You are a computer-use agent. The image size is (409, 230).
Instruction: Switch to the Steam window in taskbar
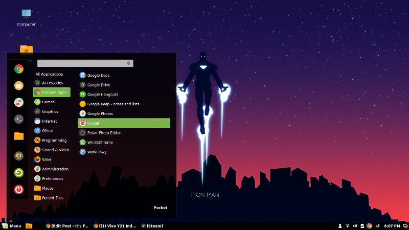tap(152, 226)
